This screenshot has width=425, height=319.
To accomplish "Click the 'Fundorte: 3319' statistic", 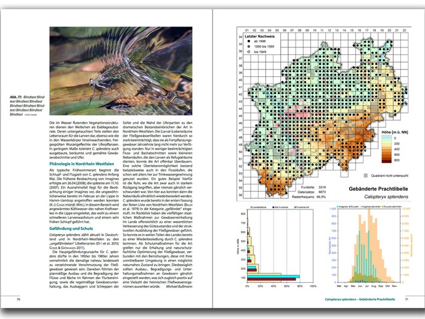I will pos(314,187).
